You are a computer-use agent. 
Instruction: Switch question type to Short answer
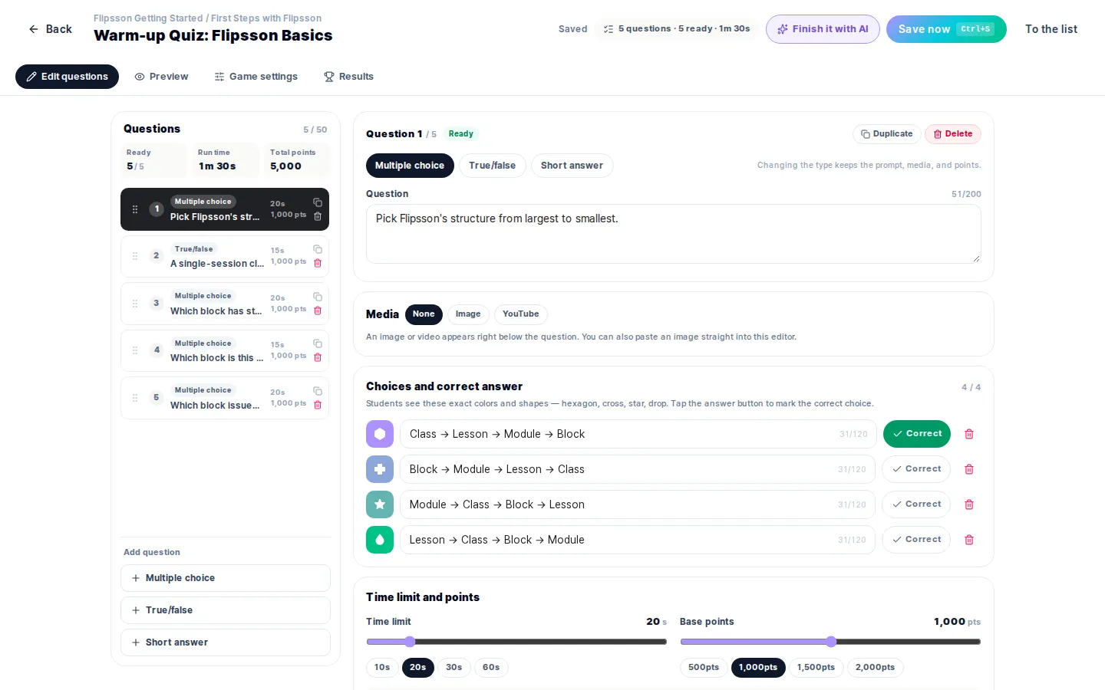point(572,166)
